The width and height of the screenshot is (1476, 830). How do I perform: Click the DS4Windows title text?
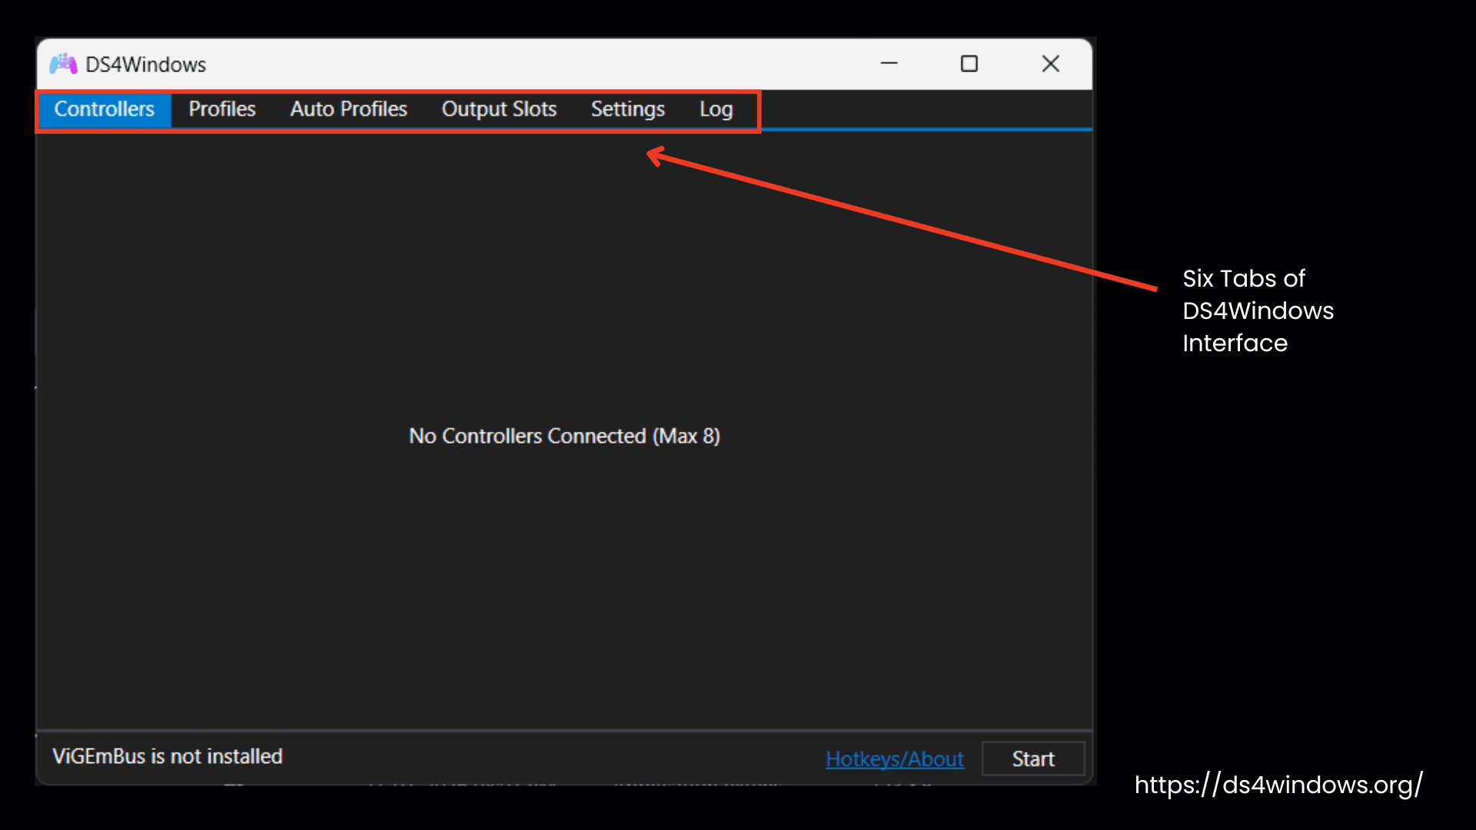point(145,65)
